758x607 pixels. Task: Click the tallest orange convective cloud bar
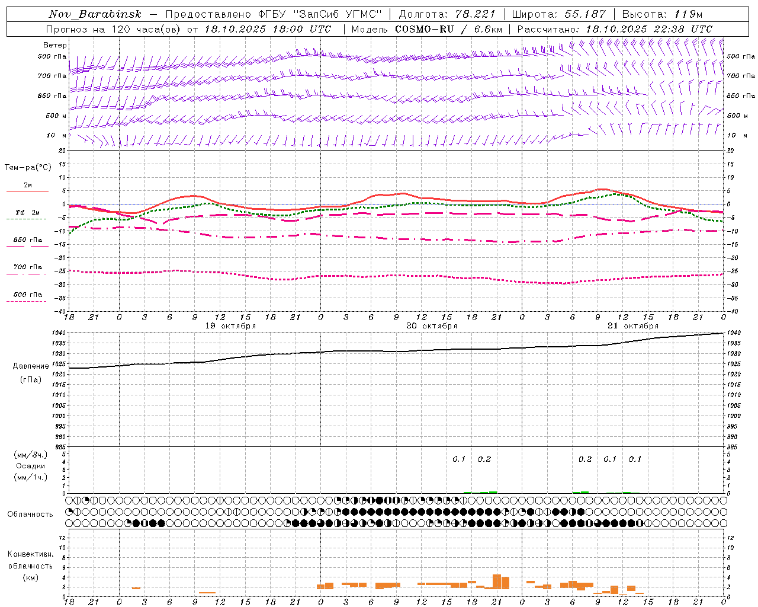(x=497, y=582)
